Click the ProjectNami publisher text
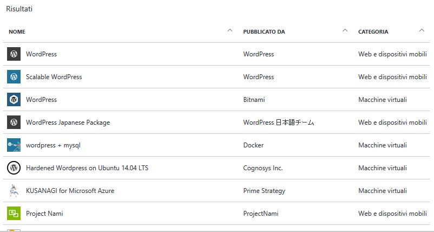434x232 pixels. pos(261,214)
